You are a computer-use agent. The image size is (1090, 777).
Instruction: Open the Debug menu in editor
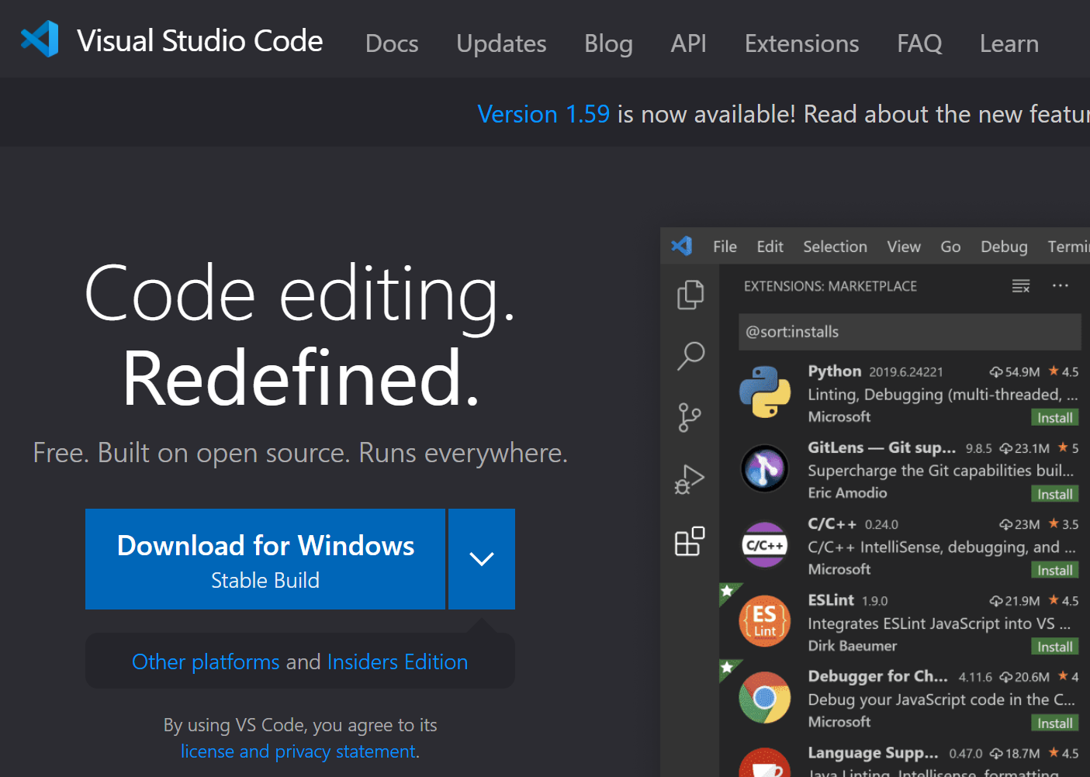(1004, 247)
